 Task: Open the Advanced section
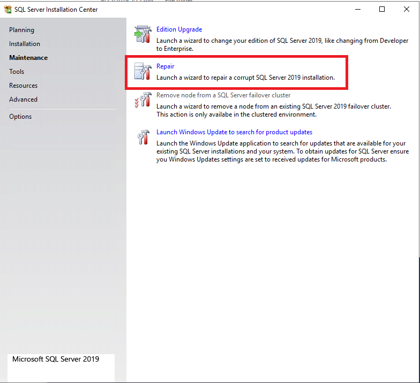coord(24,99)
